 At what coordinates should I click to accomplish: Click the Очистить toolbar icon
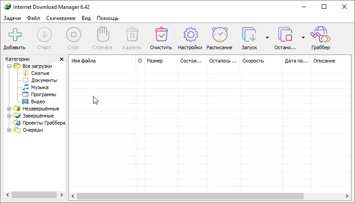tap(161, 35)
